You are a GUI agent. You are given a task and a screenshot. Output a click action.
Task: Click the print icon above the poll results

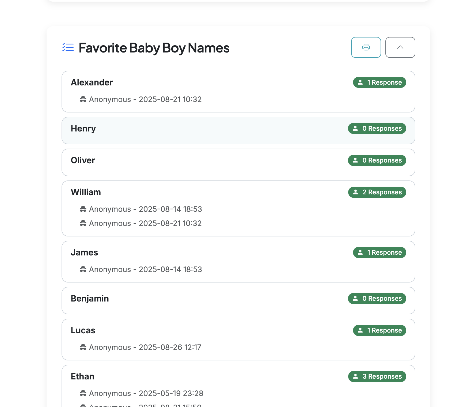coord(366,47)
